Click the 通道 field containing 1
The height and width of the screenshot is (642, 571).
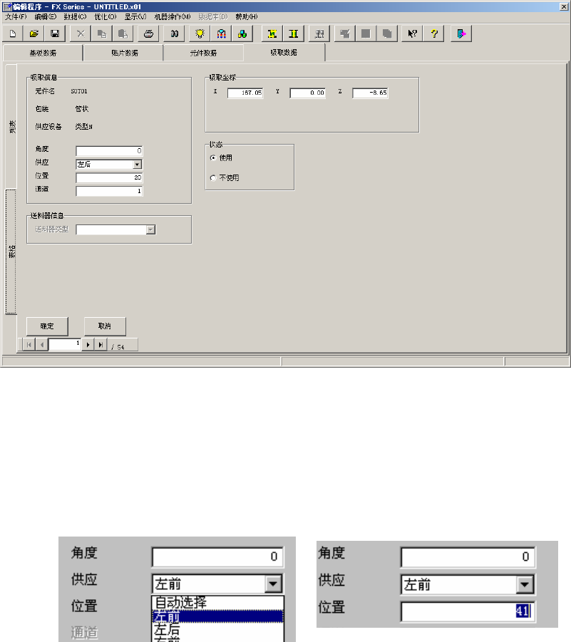click(109, 191)
